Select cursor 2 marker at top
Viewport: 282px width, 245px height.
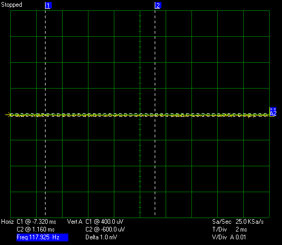[x=158, y=5]
